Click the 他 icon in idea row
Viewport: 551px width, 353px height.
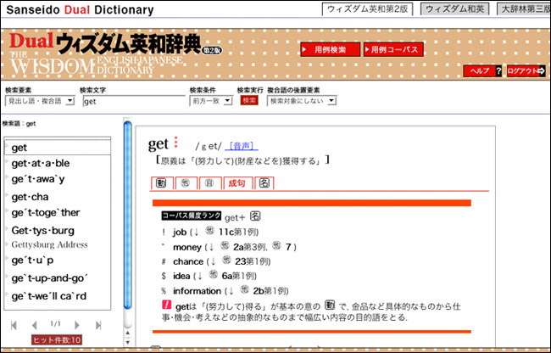point(214,275)
